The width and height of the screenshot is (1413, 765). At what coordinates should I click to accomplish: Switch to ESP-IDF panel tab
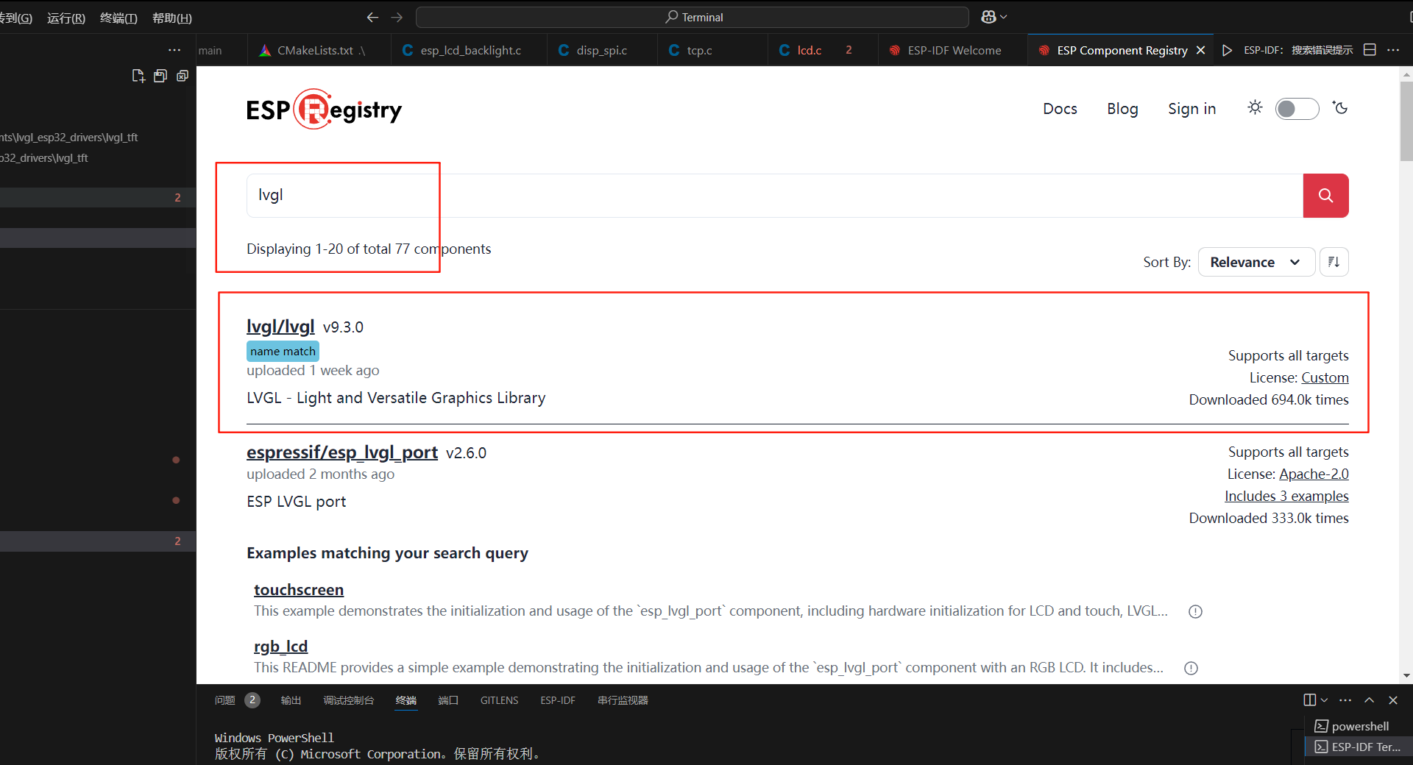coord(558,700)
